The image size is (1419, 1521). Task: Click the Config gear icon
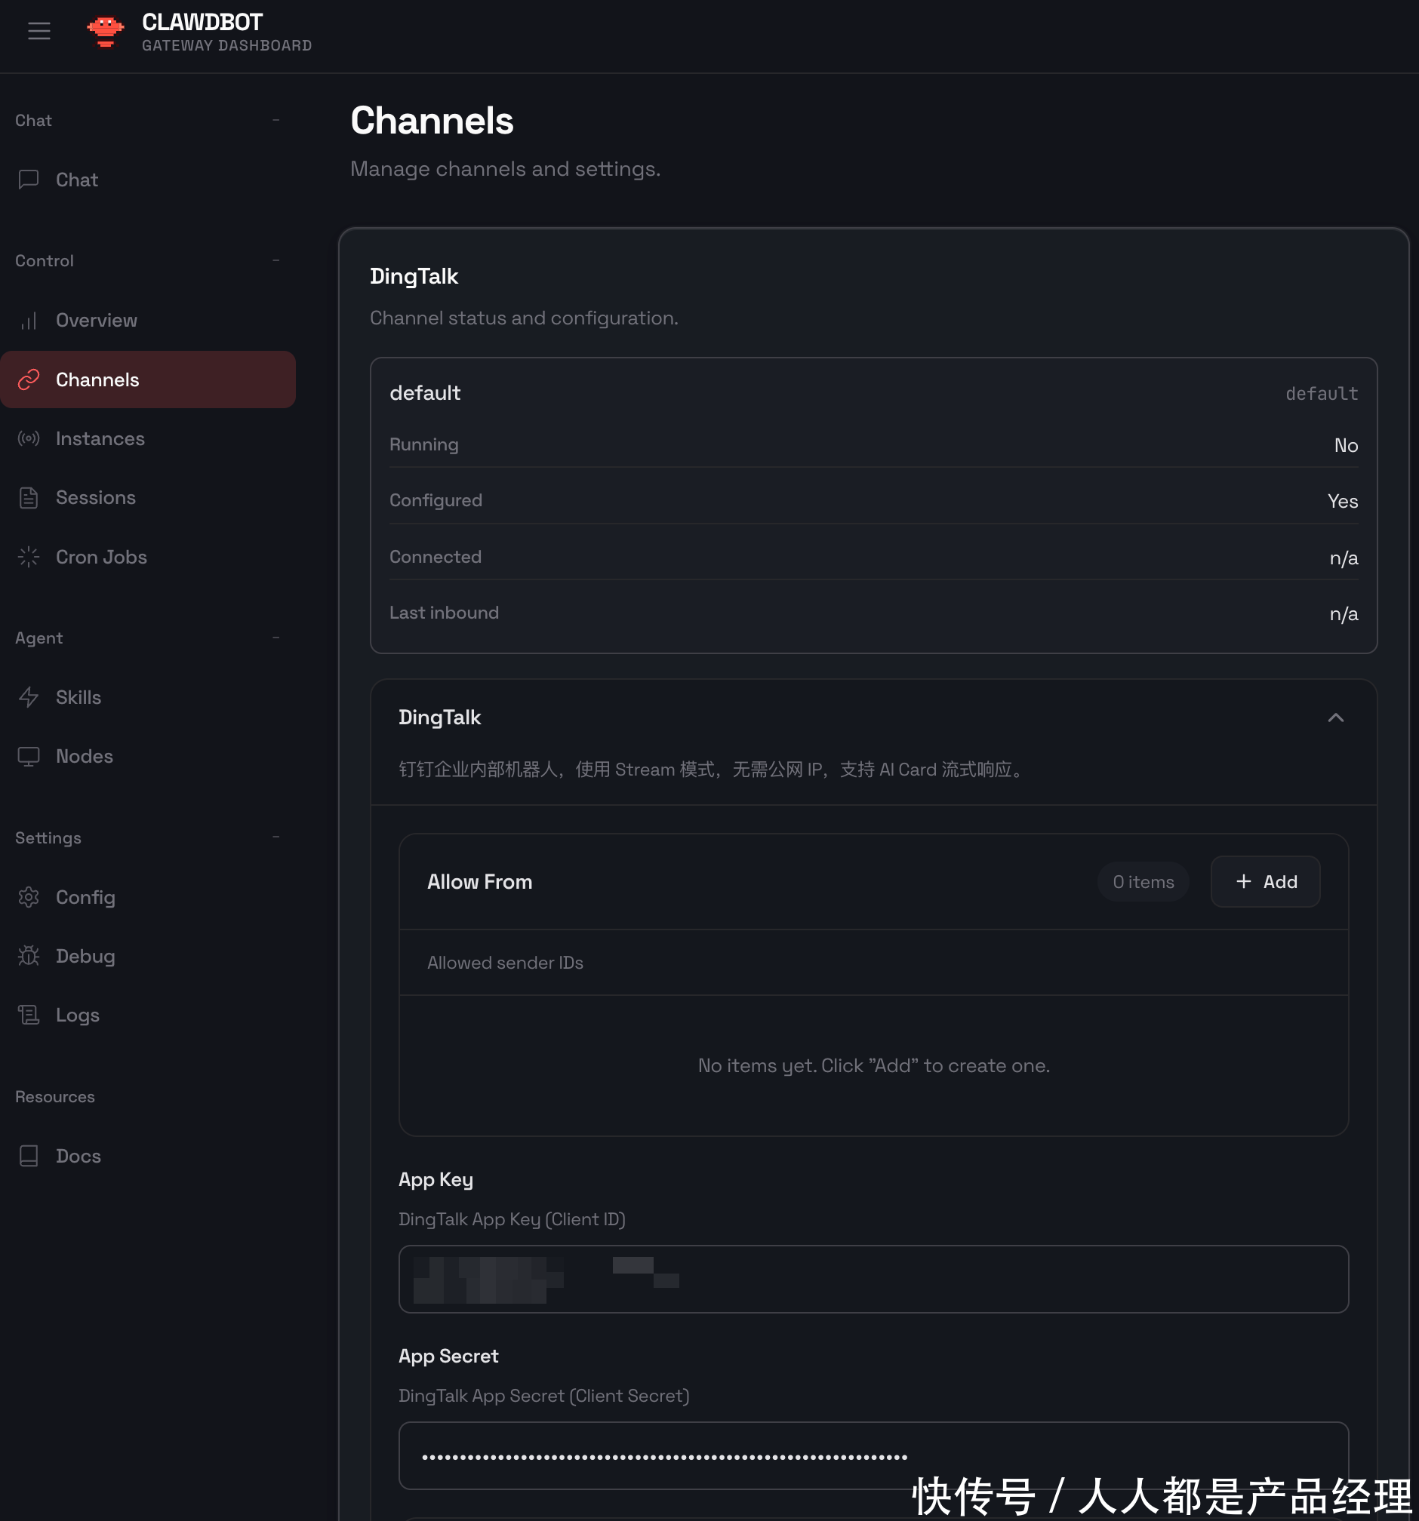tap(29, 897)
